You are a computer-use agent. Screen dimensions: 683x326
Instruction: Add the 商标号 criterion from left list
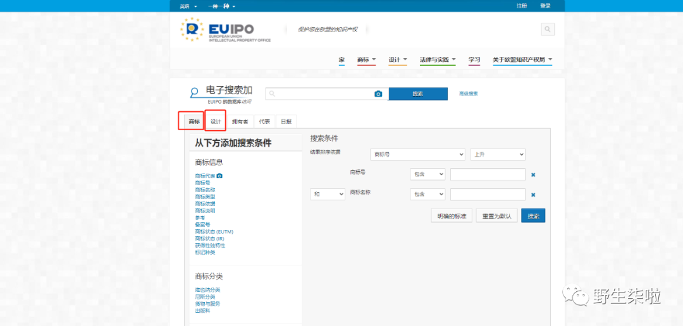click(202, 183)
